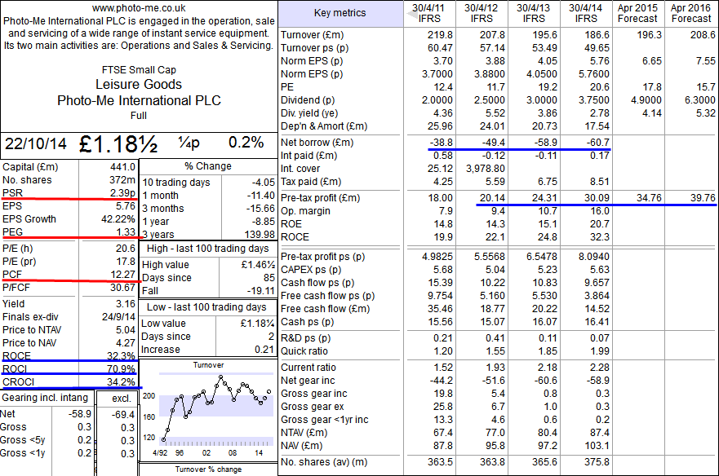Click the 30/4/14 IFRS column header
Viewport: 719px width, 476px height.
583,12
